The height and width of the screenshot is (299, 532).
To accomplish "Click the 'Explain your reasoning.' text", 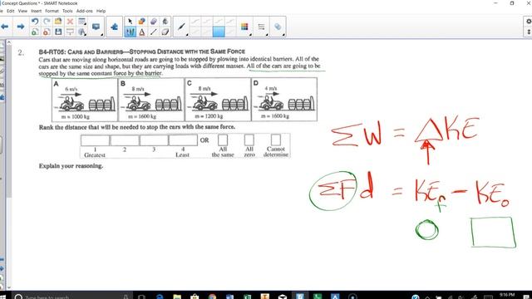I will [71, 166].
